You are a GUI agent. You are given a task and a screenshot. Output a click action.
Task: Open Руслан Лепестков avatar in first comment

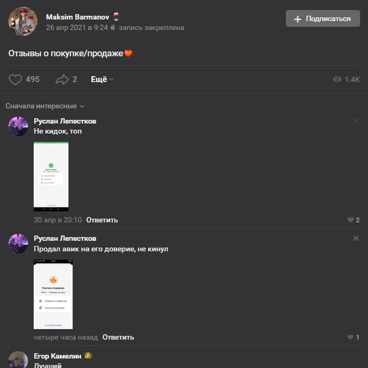coord(18,126)
